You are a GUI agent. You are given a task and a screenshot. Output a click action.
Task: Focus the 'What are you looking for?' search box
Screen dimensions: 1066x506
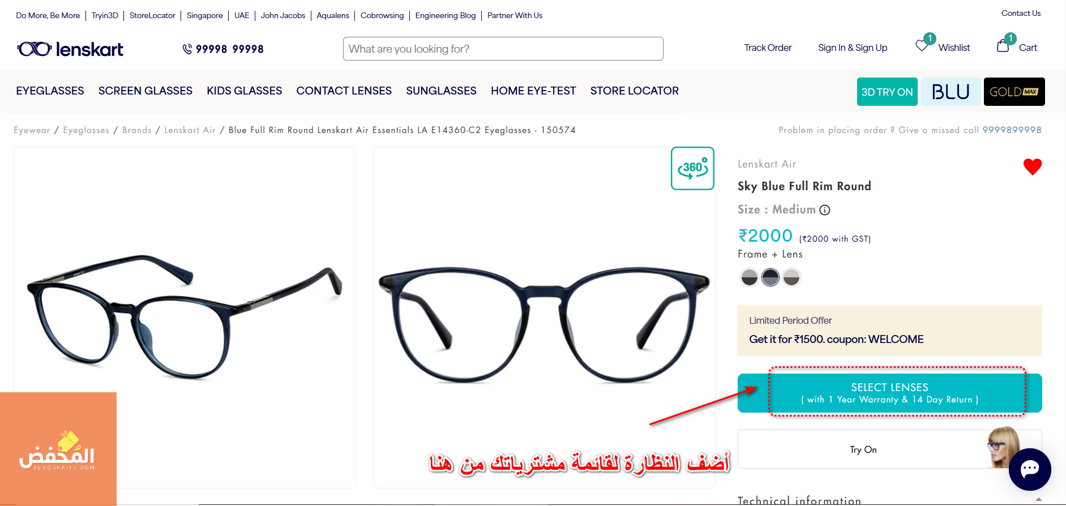[x=503, y=49]
